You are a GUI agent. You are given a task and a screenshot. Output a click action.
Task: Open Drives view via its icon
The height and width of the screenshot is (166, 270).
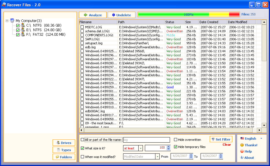tap(58, 143)
